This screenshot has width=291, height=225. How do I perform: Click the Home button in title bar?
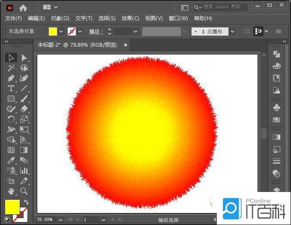(x=23, y=7)
